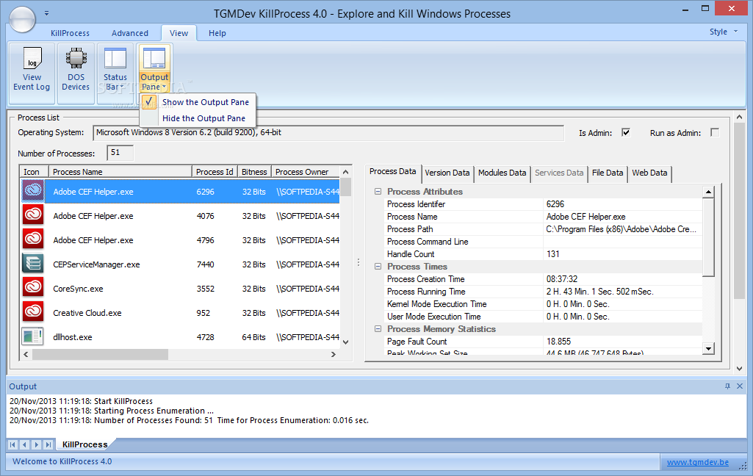The image size is (753, 476).
Task: Go to last output tab arrow
Action: 48,444
